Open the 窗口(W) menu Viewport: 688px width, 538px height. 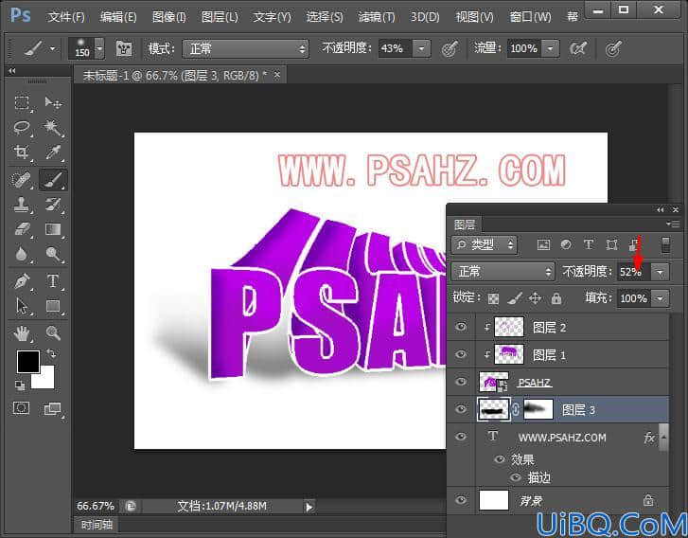[x=530, y=17]
